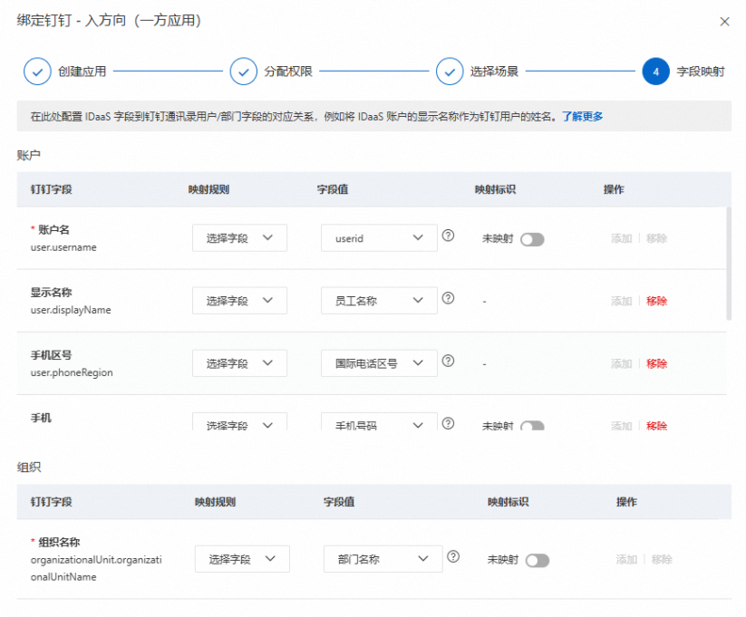Open the 国际电话区号 field value dropdown
The width and height of the screenshot is (746, 617).
pyautogui.click(x=379, y=363)
